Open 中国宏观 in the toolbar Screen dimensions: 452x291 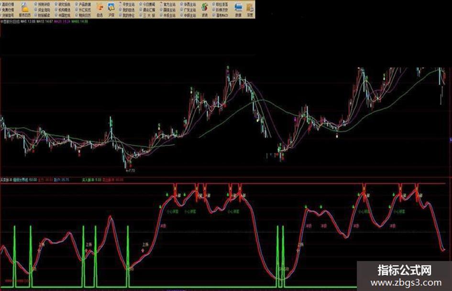[x=62, y=15]
